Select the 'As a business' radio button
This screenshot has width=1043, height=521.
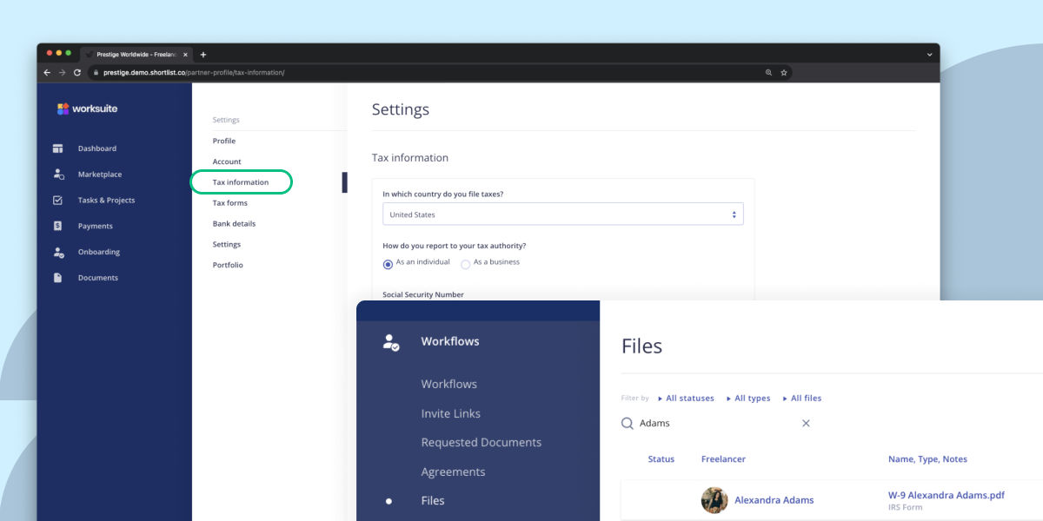pos(466,264)
